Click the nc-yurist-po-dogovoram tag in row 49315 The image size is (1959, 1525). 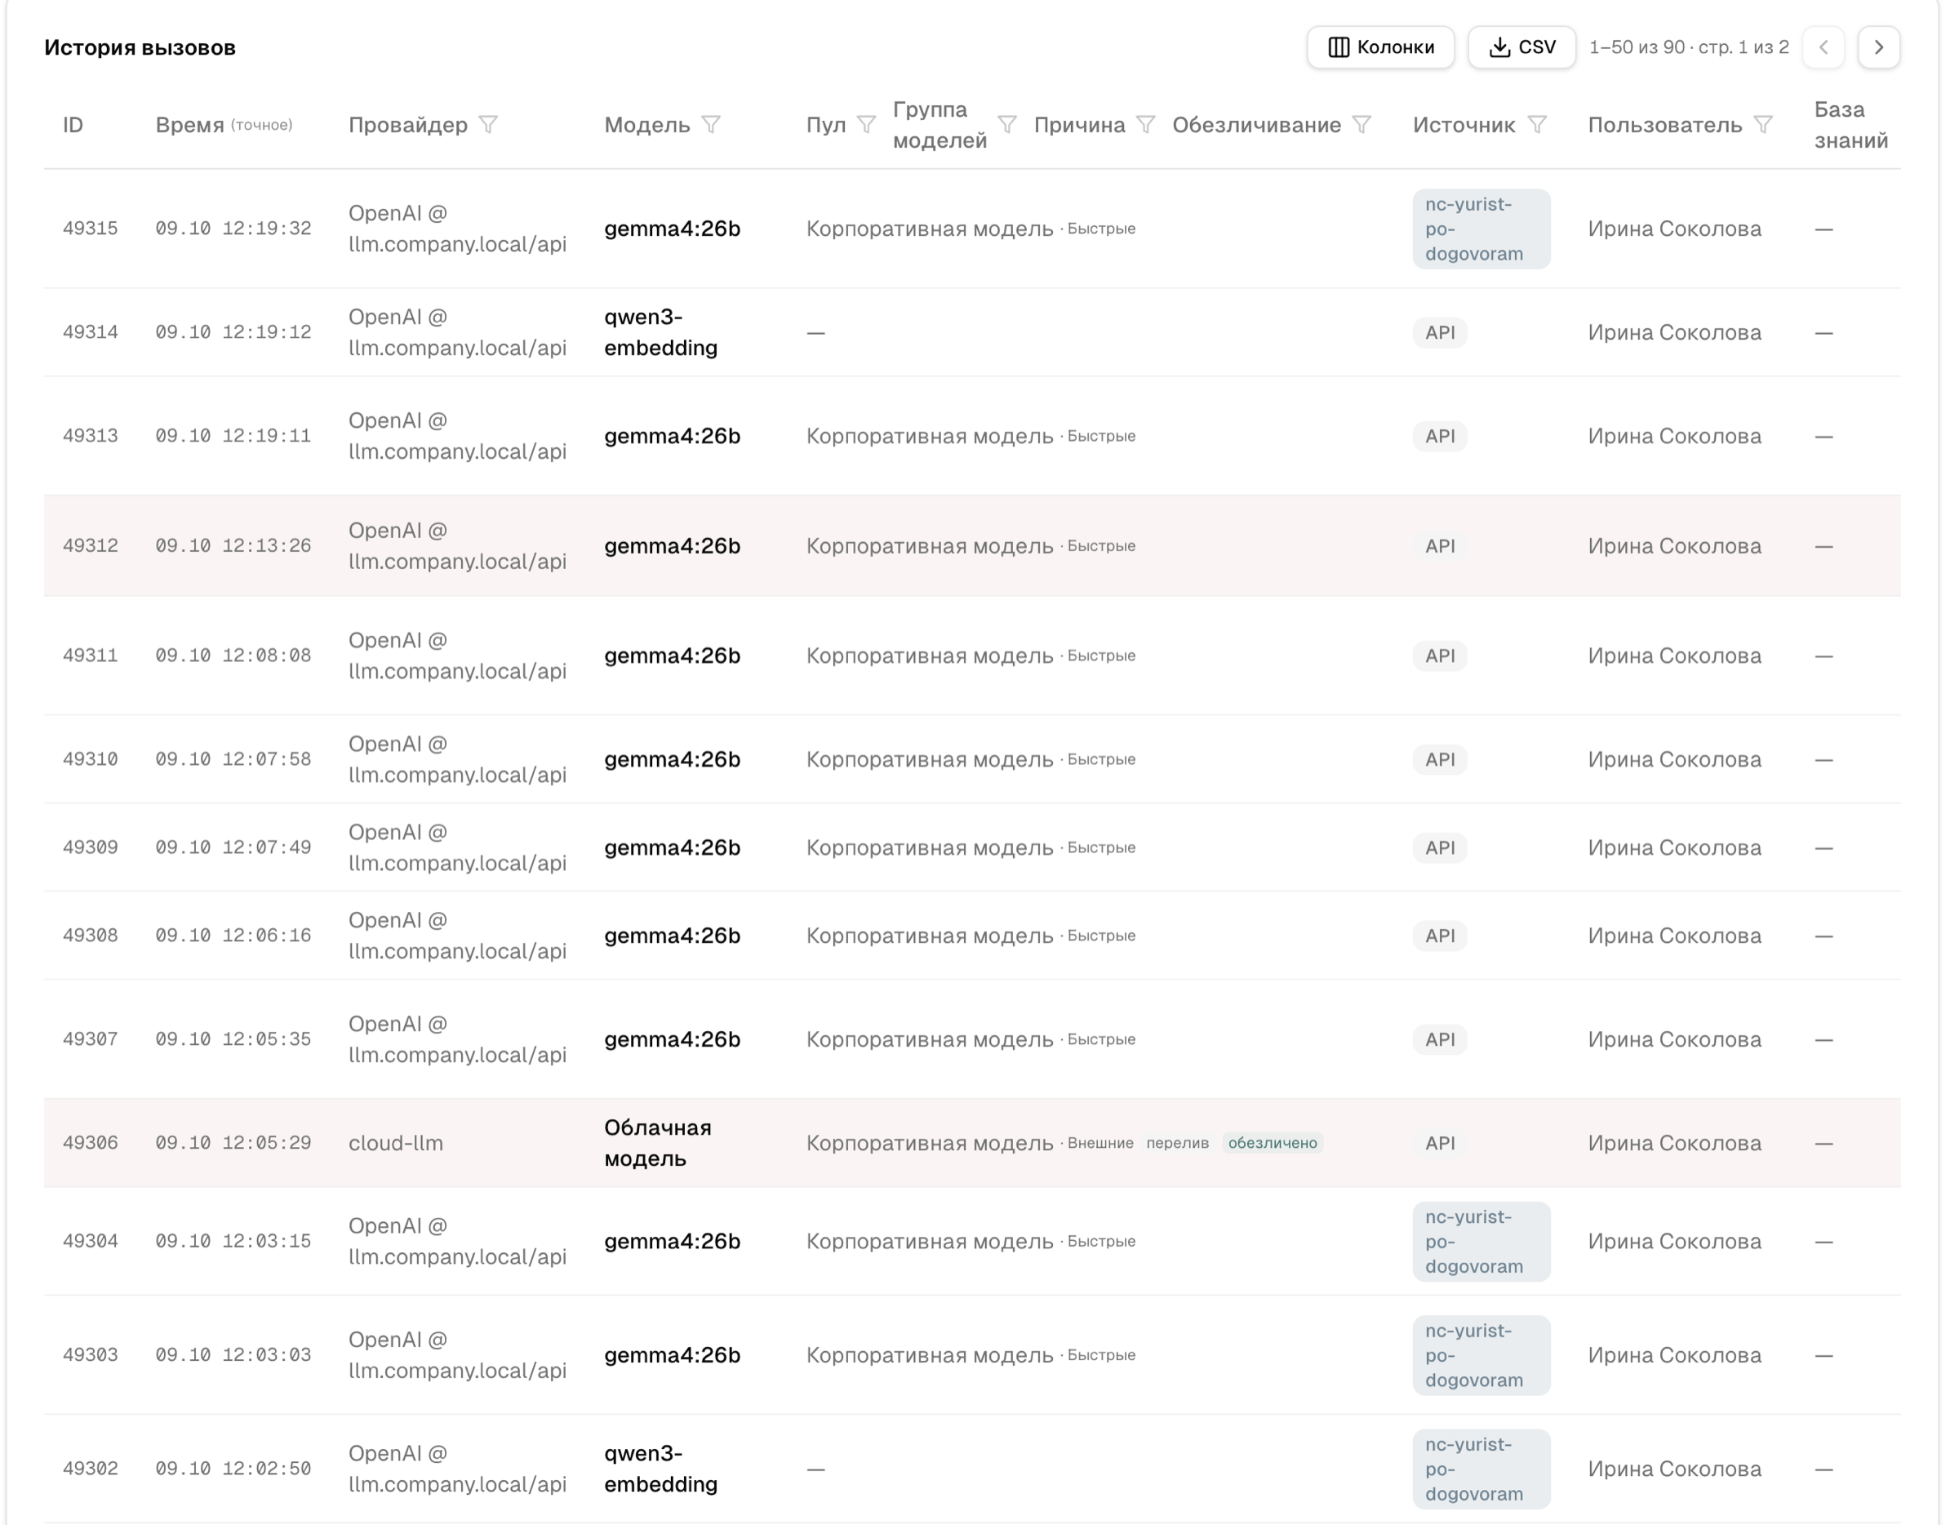pos(1481,229)
